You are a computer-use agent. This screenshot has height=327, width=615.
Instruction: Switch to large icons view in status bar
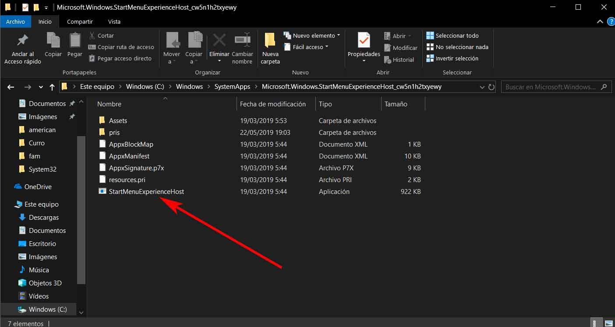pos(609,323)
